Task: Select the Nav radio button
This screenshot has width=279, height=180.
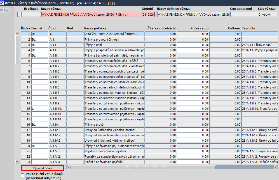Action: coord(2,10)
